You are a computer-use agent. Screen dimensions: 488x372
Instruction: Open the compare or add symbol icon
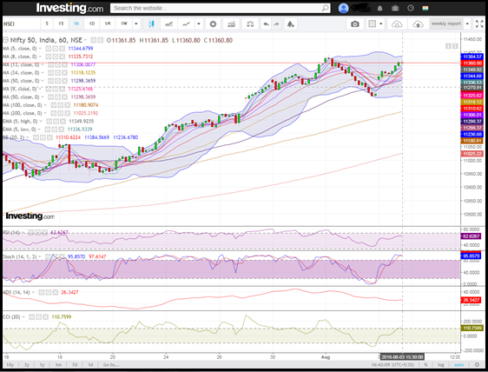168,24
